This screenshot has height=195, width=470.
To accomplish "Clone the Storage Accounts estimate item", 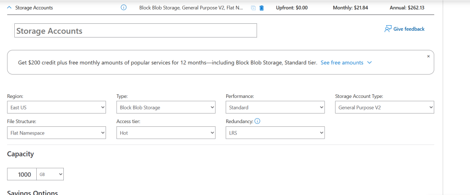I will [253, 8].
